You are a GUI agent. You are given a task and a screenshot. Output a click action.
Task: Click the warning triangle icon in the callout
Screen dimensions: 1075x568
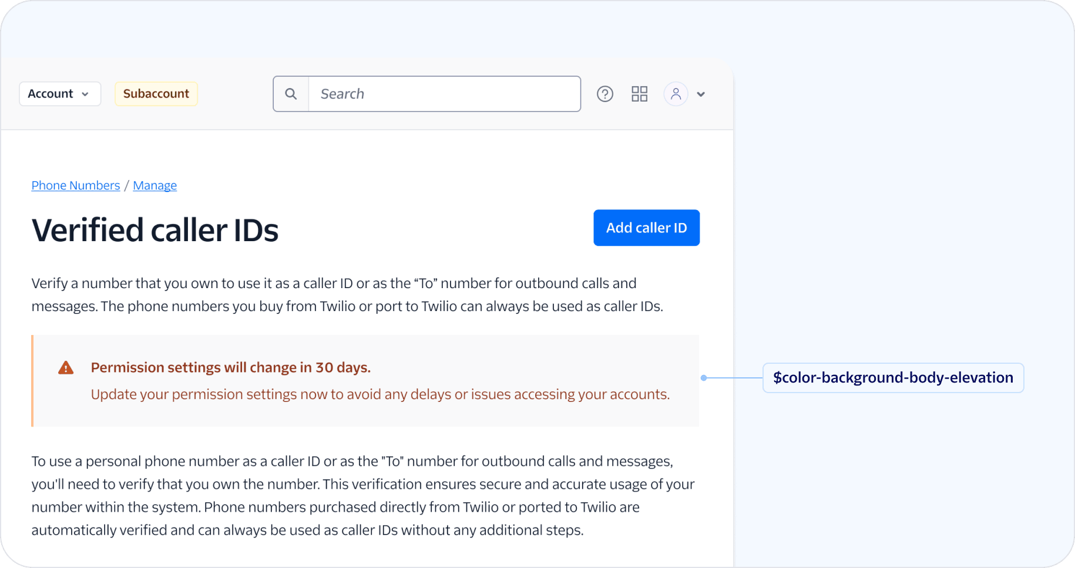tap(66, 368)
